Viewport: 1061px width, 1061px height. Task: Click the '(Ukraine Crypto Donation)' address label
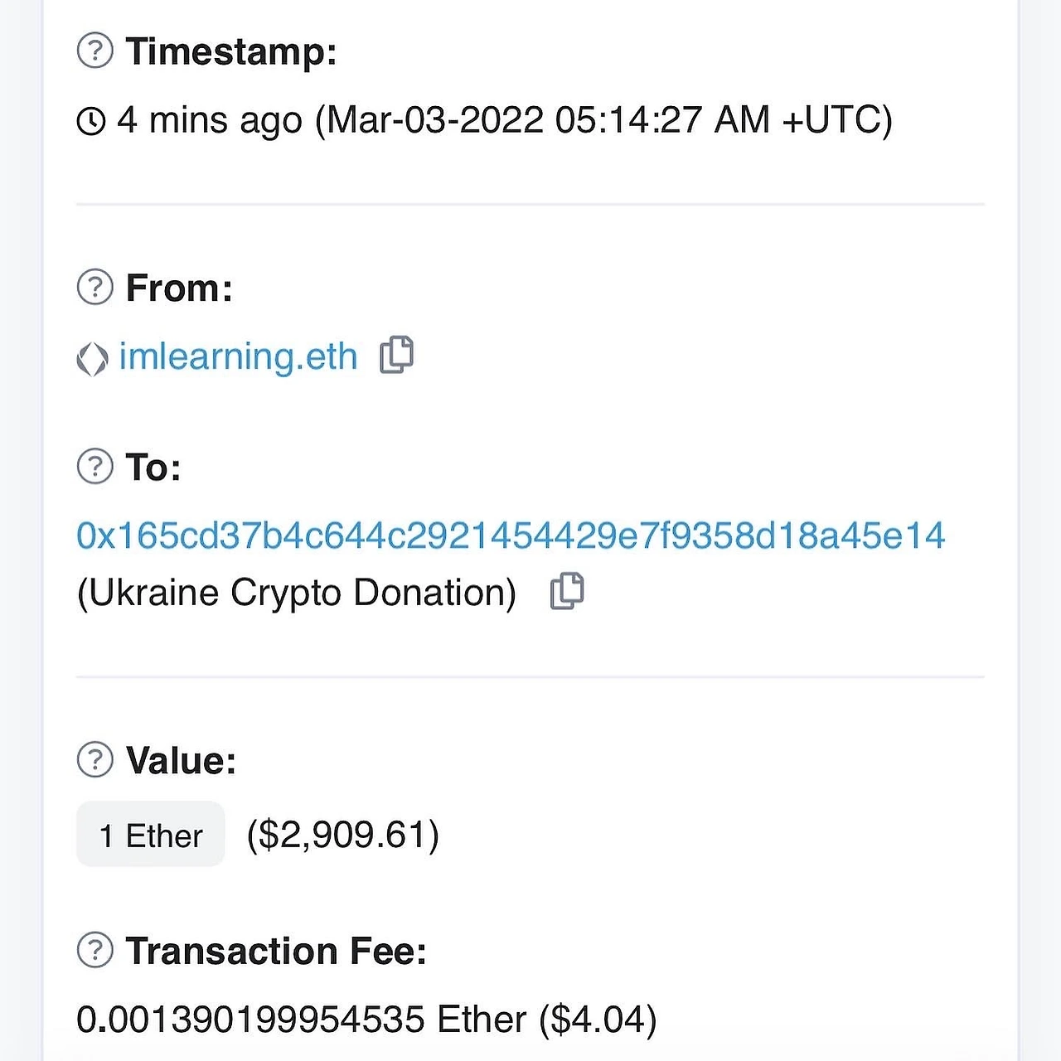tap(297, 593)
